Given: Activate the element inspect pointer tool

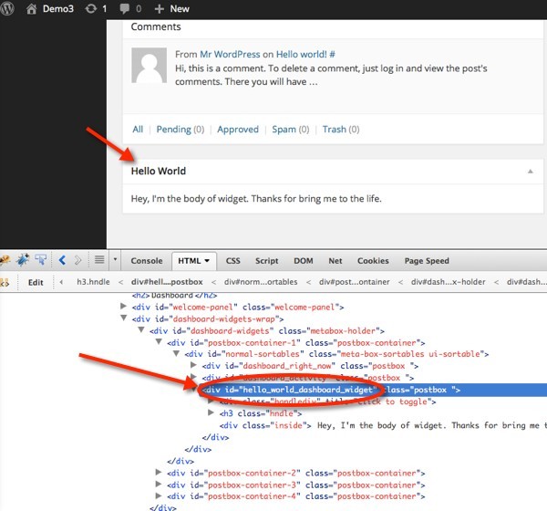Looking at the screenshot, I should pos(41,260).
